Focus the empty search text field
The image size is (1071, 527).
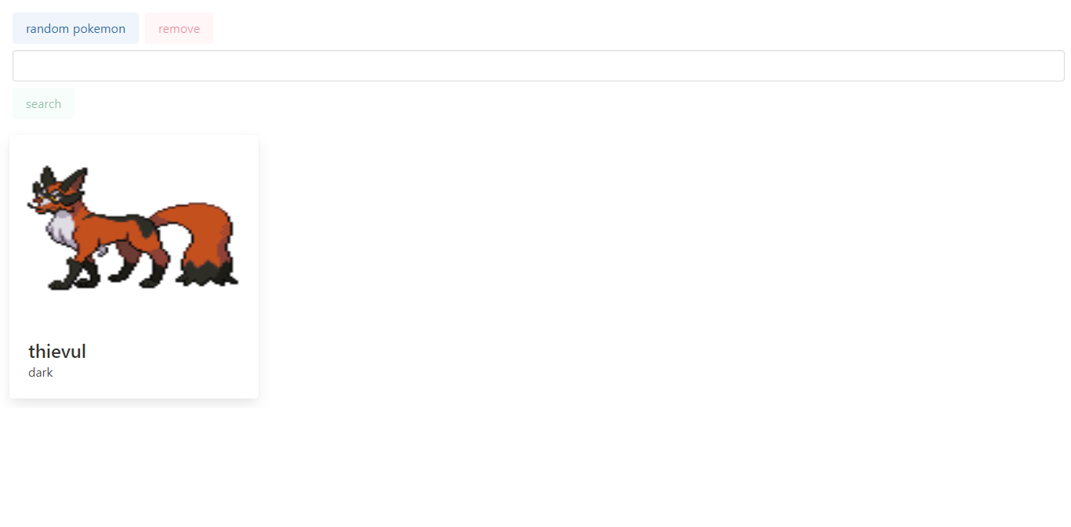[x=538, y=66]
